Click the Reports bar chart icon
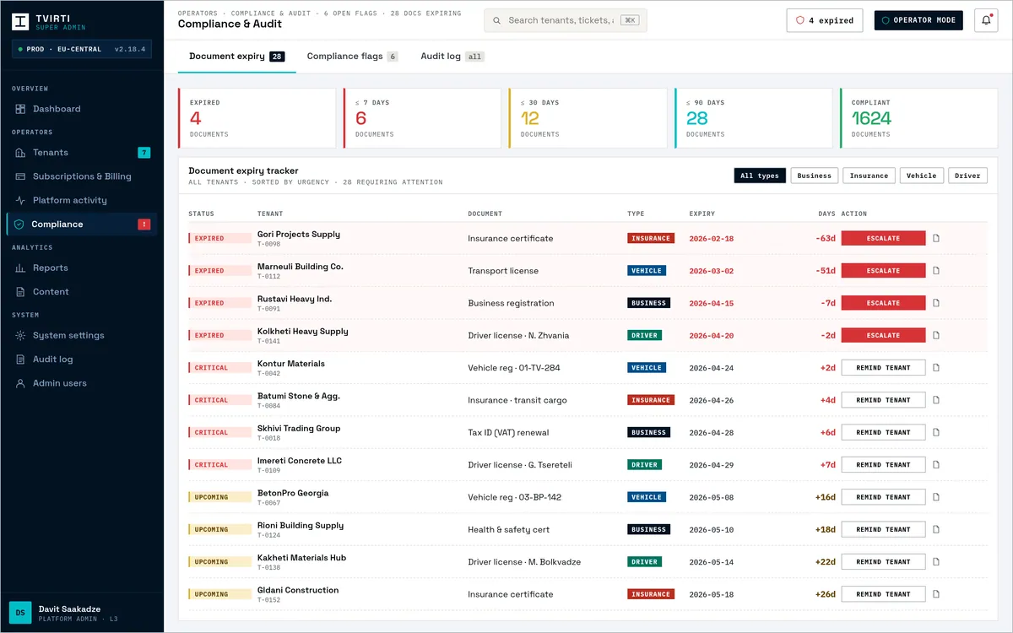This screenshot has height=633, width=1013. [20, 268]
